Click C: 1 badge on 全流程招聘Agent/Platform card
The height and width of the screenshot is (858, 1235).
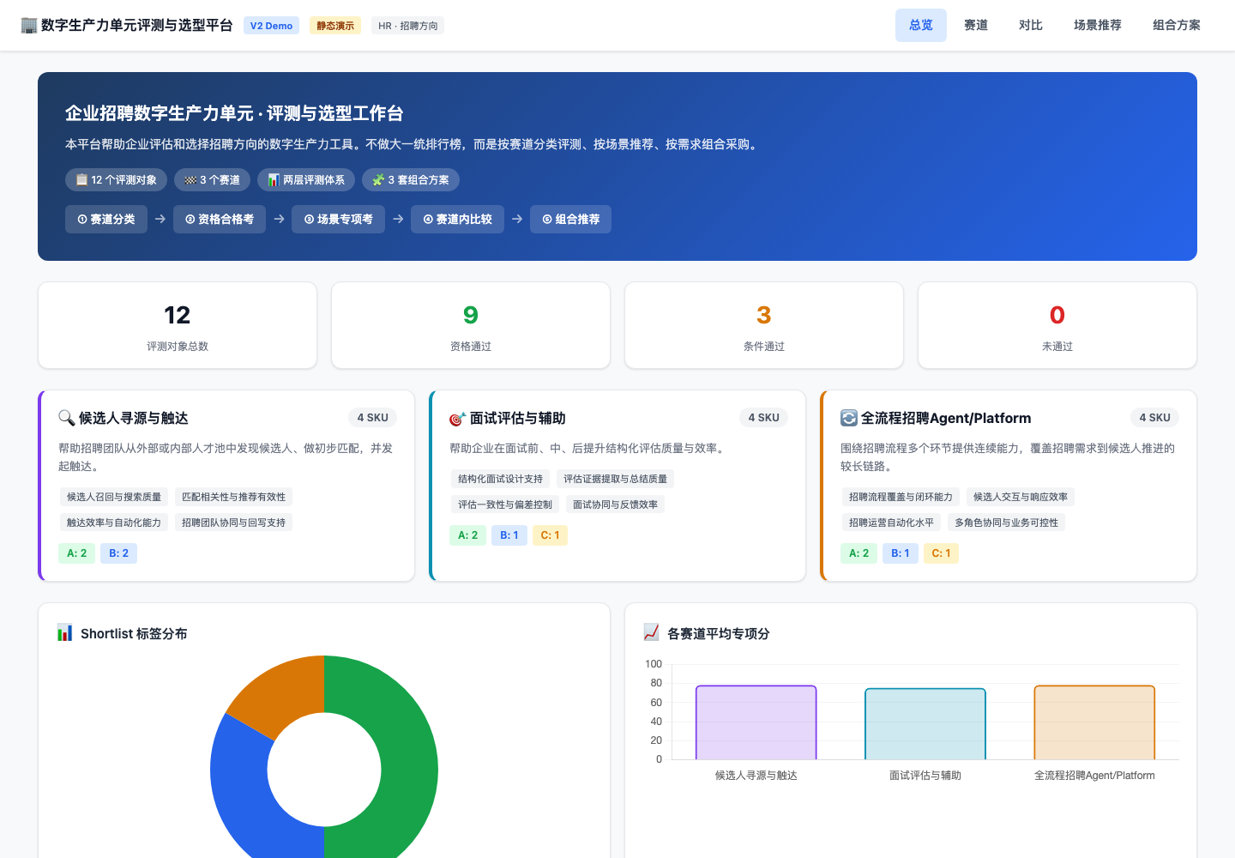[941, 553]
